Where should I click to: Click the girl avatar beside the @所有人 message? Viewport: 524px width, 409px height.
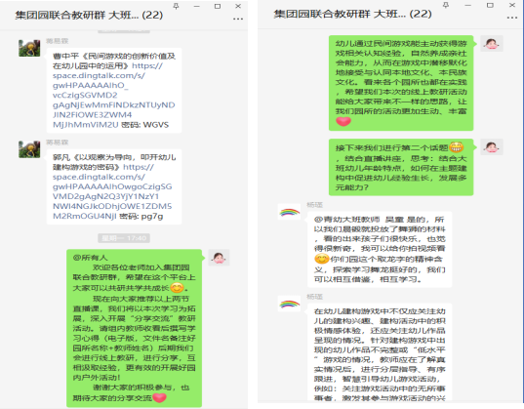coord(219,258)
